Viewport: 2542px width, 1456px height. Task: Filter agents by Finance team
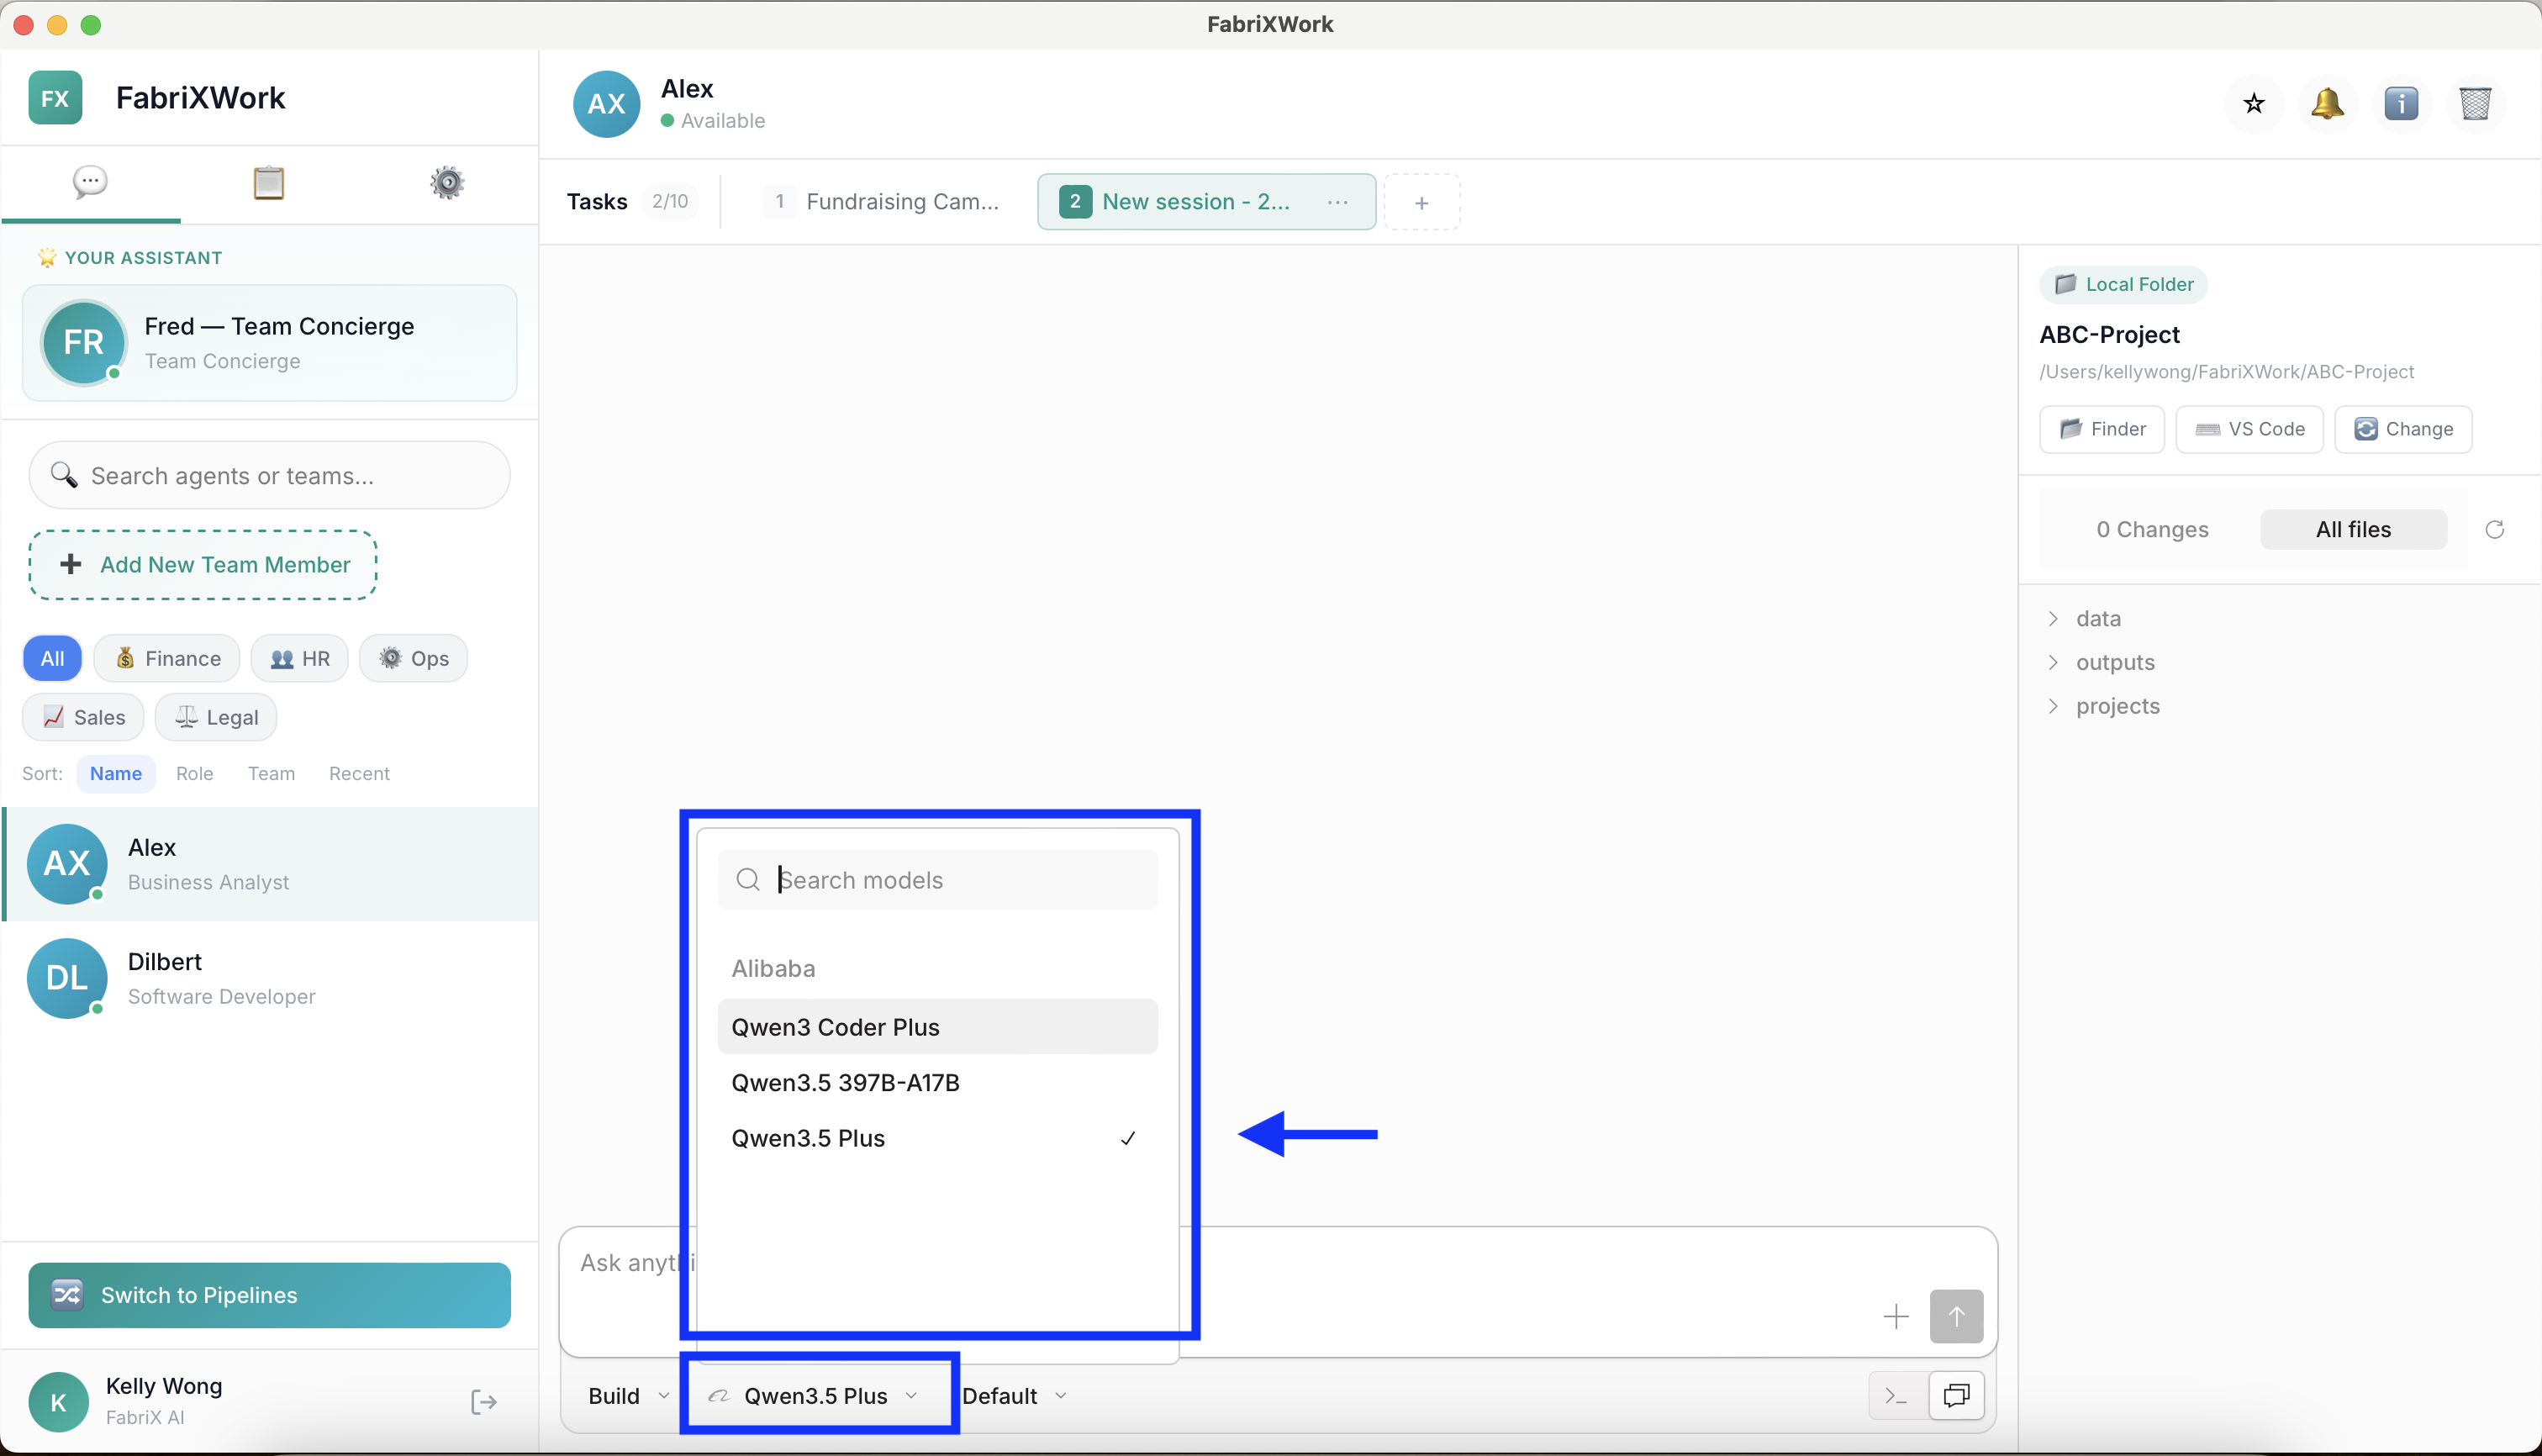tap(167, 658)
